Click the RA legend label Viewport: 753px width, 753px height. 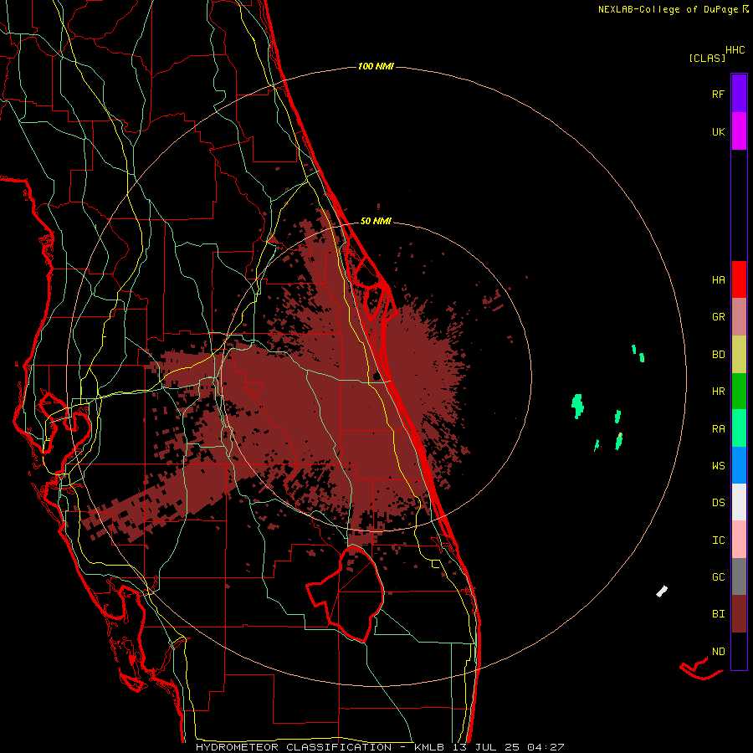(718, 428)
